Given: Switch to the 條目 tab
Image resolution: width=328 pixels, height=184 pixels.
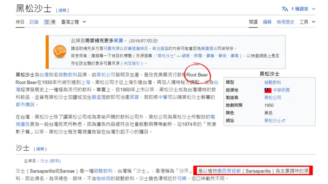Looking at the screenshot, I should coord(20,22).
